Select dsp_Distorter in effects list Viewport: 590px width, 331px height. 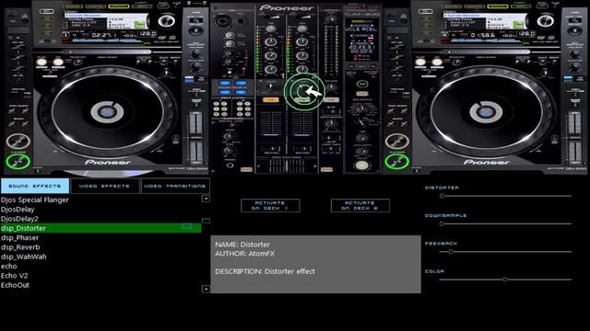[100, 228]
